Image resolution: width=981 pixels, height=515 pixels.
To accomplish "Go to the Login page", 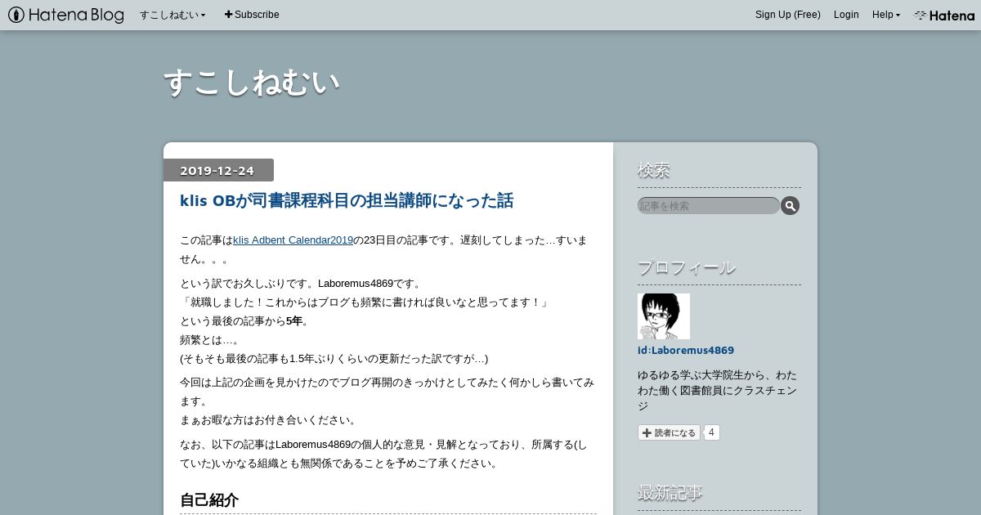I will [x=846, y=15].
